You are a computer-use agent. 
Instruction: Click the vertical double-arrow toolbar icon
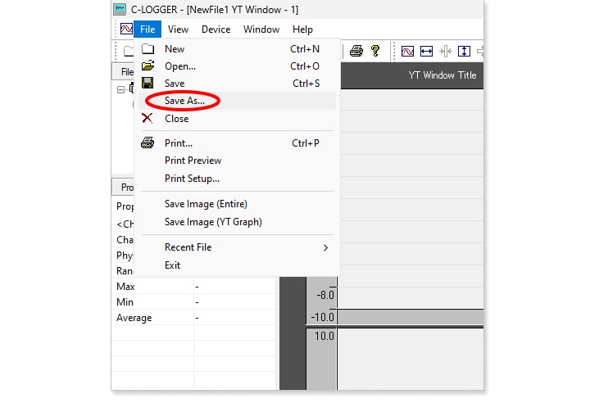coord(464,51)
